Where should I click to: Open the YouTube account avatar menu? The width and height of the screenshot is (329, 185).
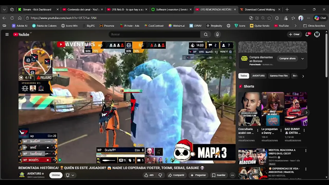pos(317,34)
